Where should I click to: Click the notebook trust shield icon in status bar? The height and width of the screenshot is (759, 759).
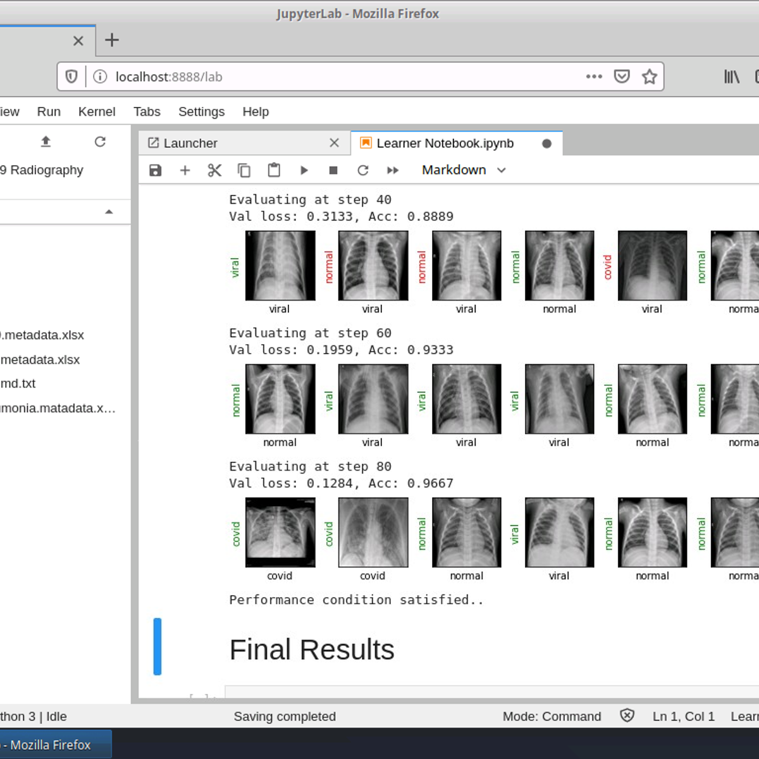coord(627,715)
